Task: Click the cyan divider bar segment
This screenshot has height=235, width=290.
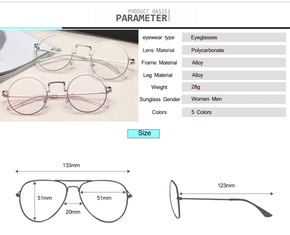Action: coord(31,28)
